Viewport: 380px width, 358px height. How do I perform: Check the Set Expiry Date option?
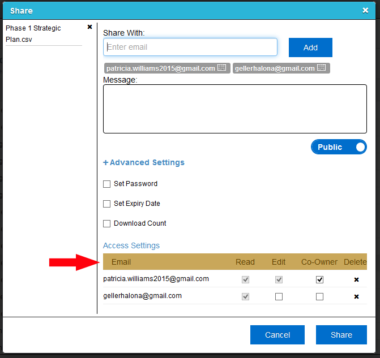click(106, 204)
